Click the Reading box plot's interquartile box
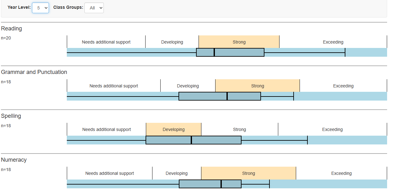 pos(230,52)
